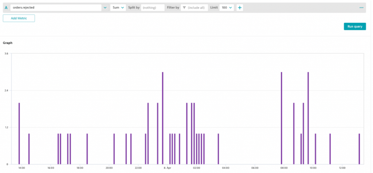
Task: Click the Graph section heading
Action: (x=8, y=43)
